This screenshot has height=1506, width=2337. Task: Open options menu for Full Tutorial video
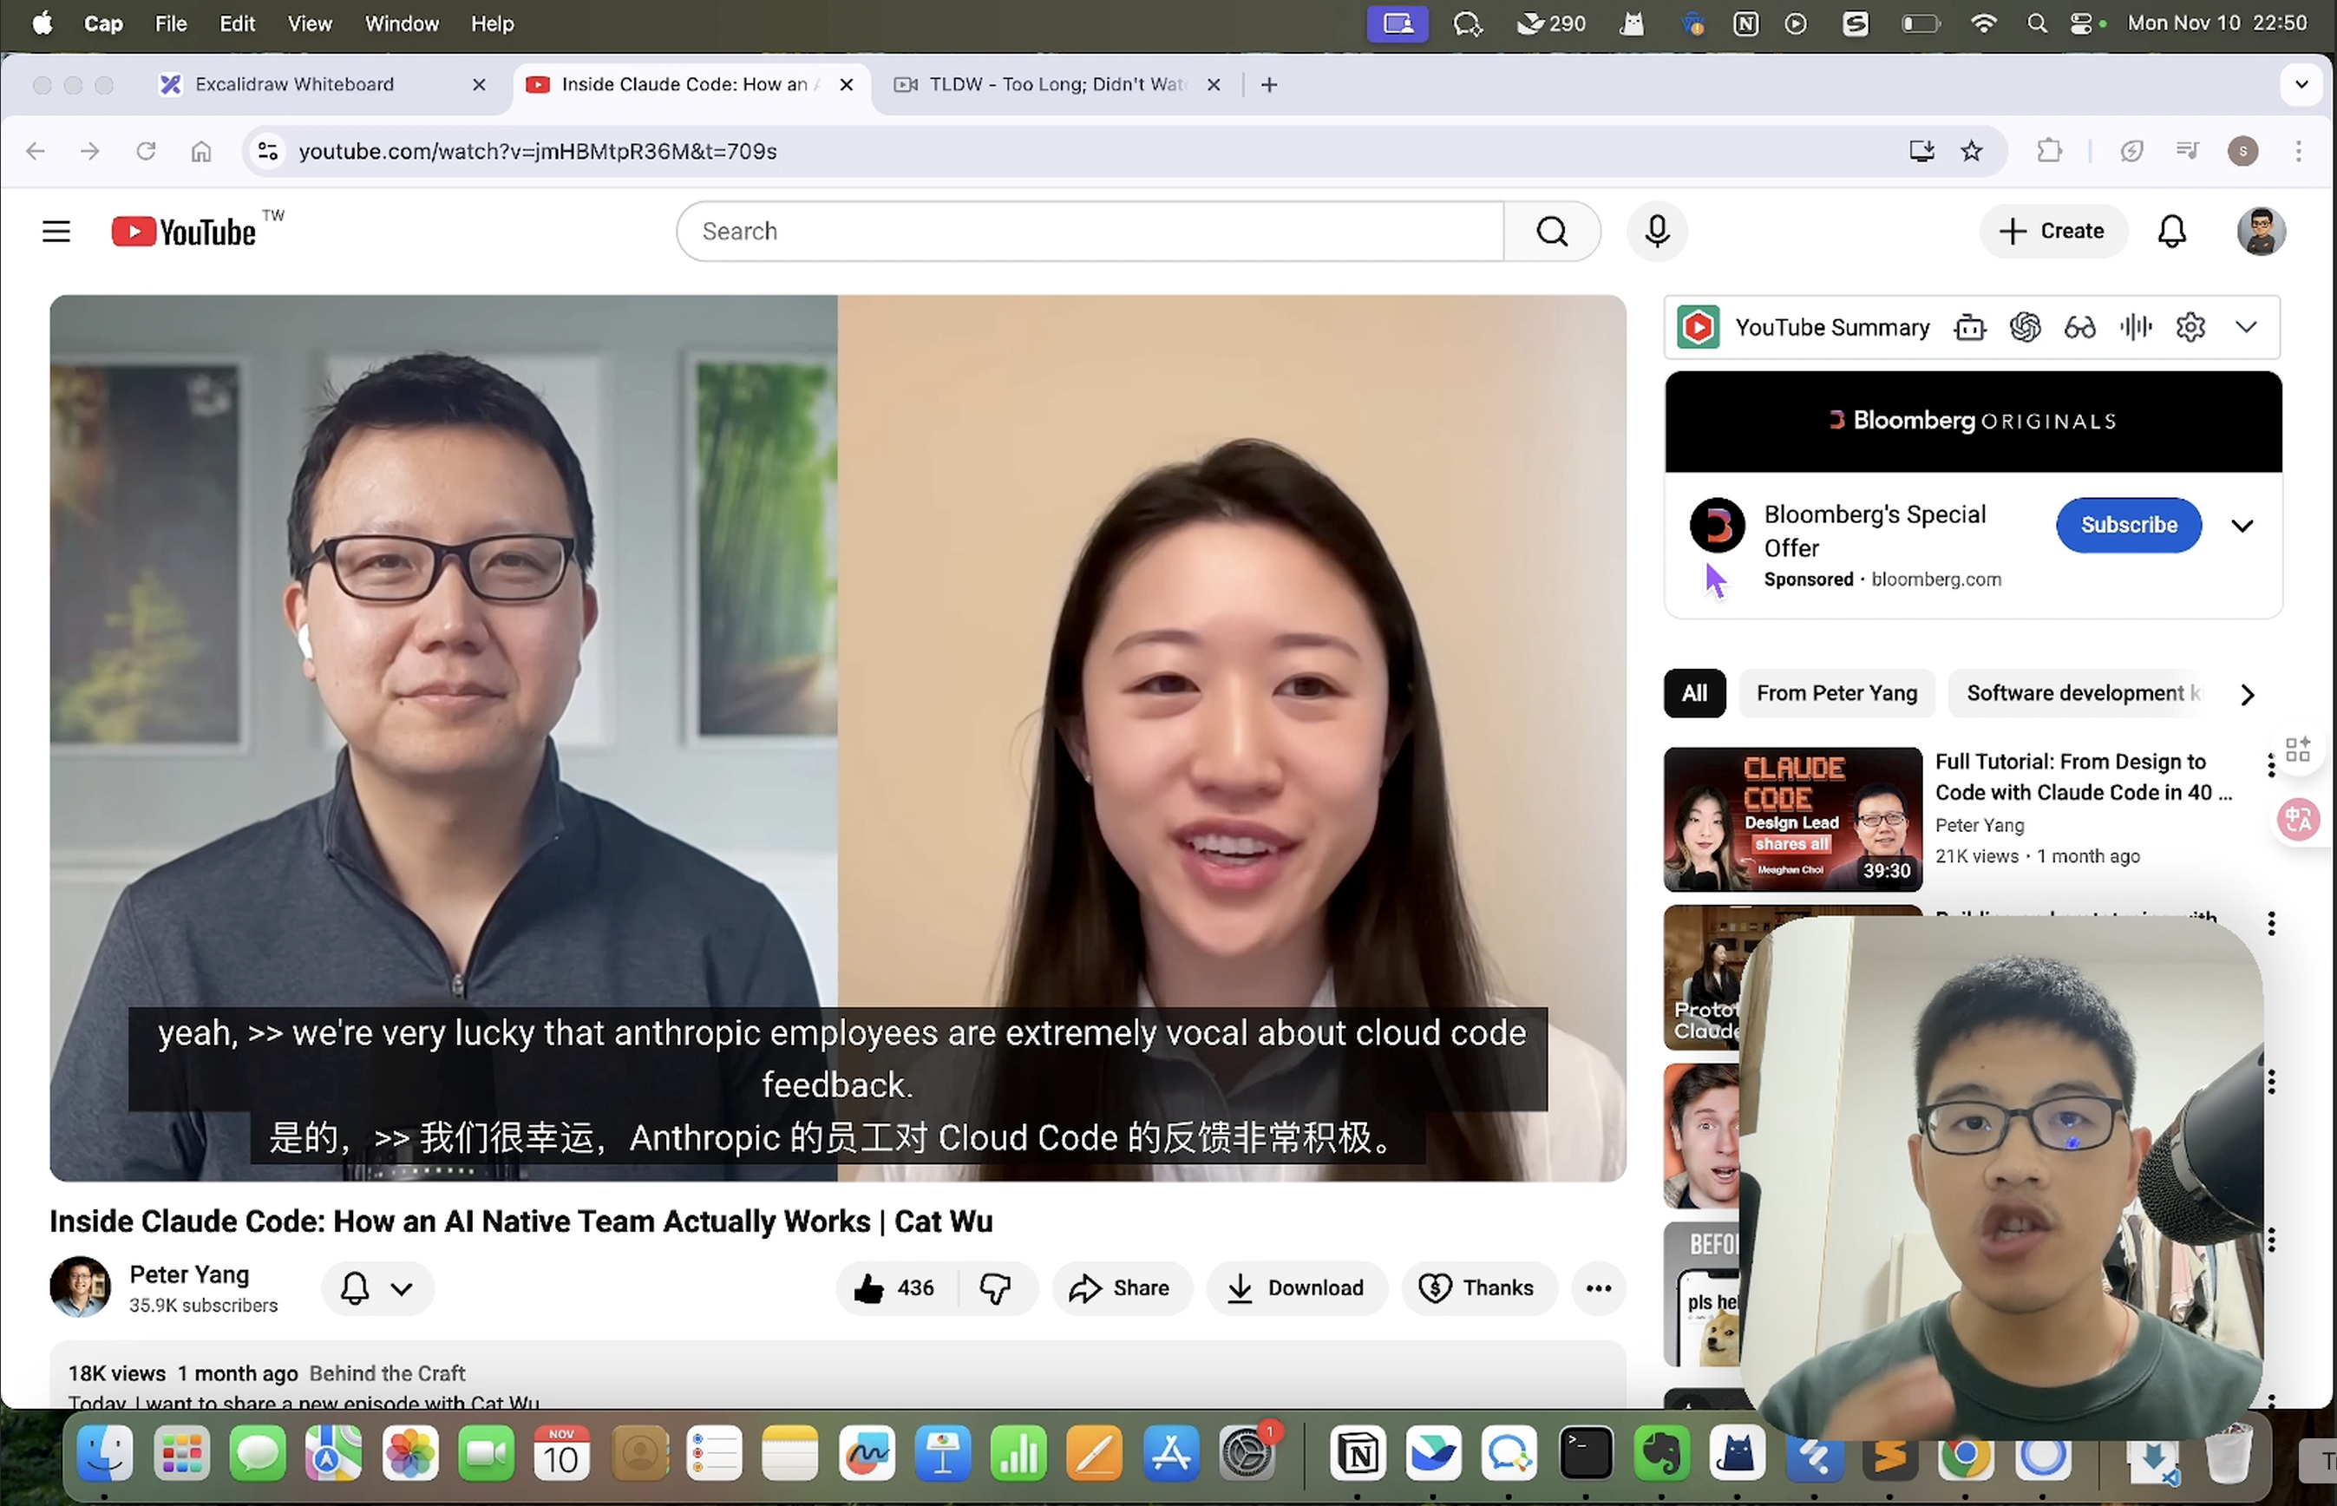point(2270,766)
